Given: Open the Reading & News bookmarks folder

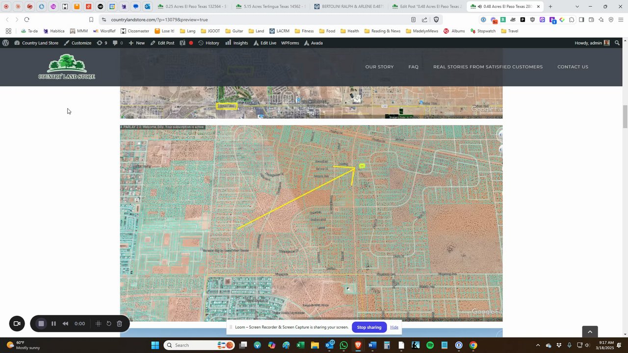Looking at the screenshot, I should pyautogui.click(x=382, y=31).
